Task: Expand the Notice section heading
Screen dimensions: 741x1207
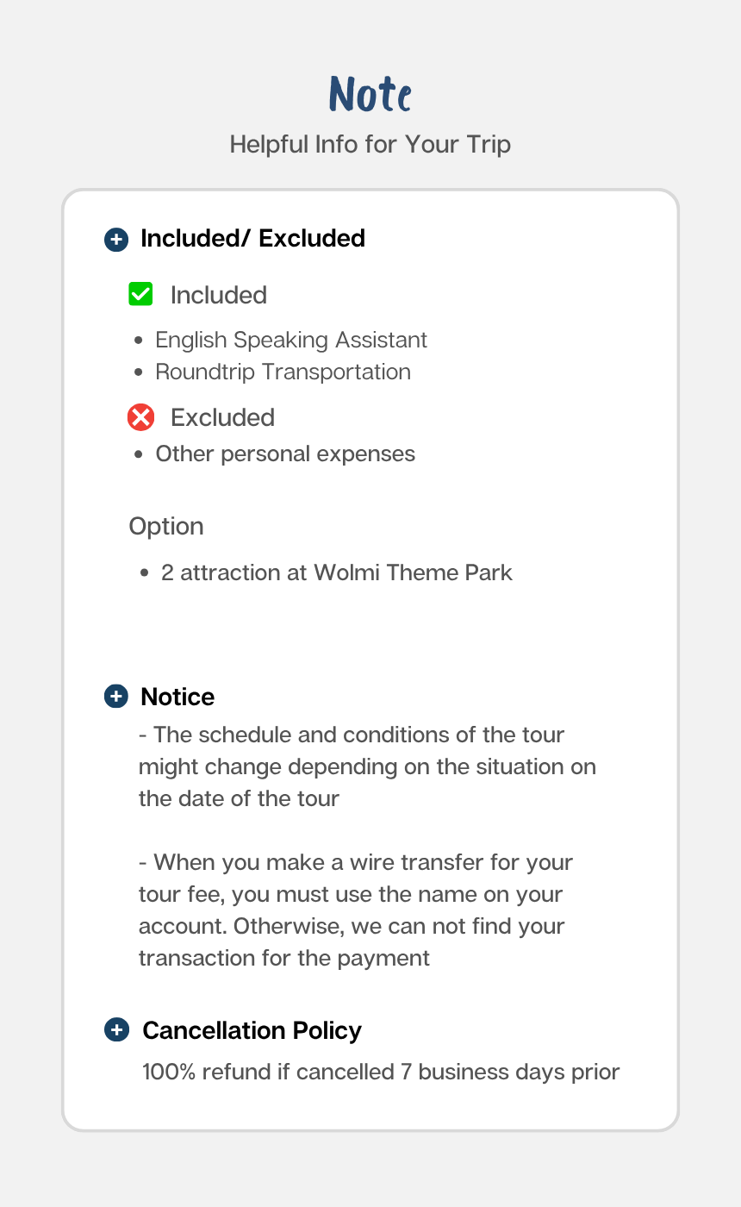Action: click(x=177, y=697)
